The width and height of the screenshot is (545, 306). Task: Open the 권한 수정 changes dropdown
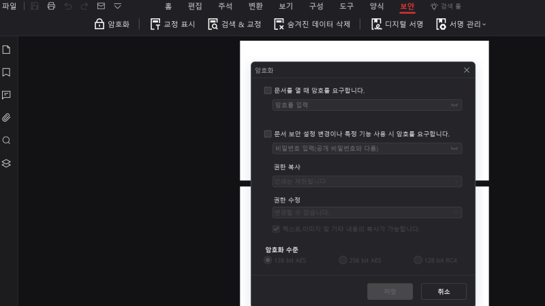[367, 212]
